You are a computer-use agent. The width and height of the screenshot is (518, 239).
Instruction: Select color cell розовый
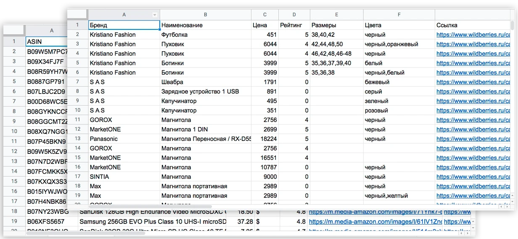click(399, 110)
